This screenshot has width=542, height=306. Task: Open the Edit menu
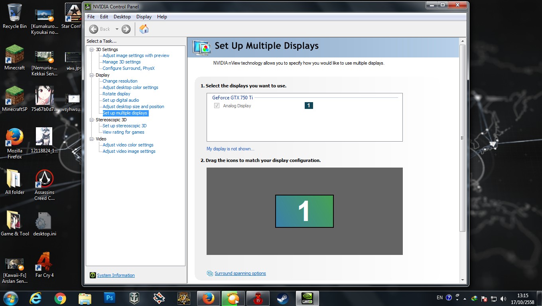[x=104, y=17]
